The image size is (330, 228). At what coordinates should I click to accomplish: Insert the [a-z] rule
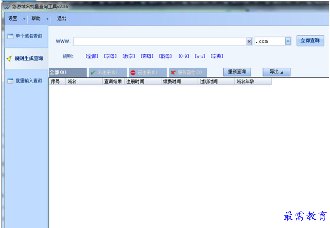(200, 56)
